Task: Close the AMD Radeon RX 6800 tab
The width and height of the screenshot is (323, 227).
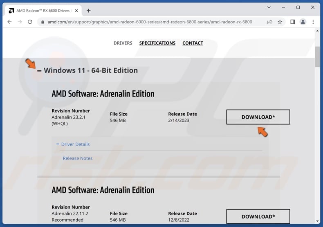Action: click(x=76, y=11)
